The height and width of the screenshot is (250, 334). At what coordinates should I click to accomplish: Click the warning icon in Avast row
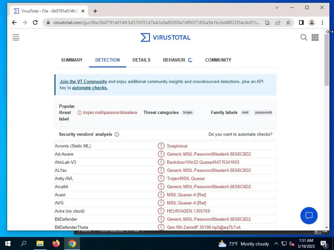pos(161,195)
